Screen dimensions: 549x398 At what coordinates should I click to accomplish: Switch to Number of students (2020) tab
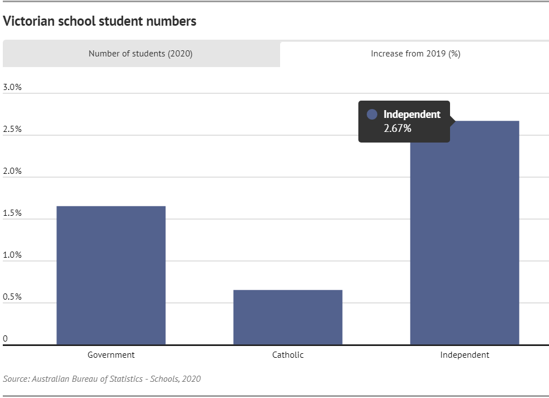click(140, 54)
